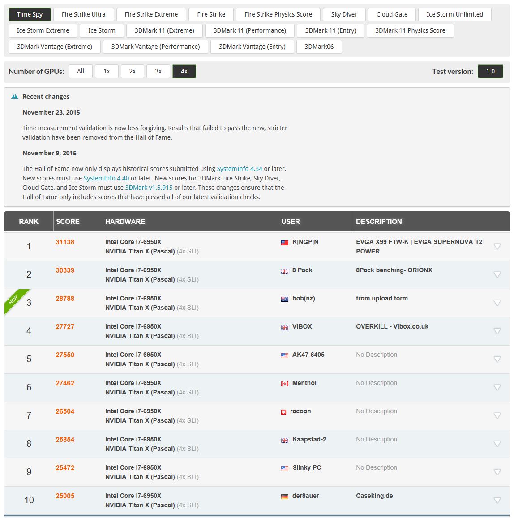The height and width of the screenshot is (518, 514).
Task: Open the 3DMark Vantage (Performance) tab
Action: coord(155,47)
